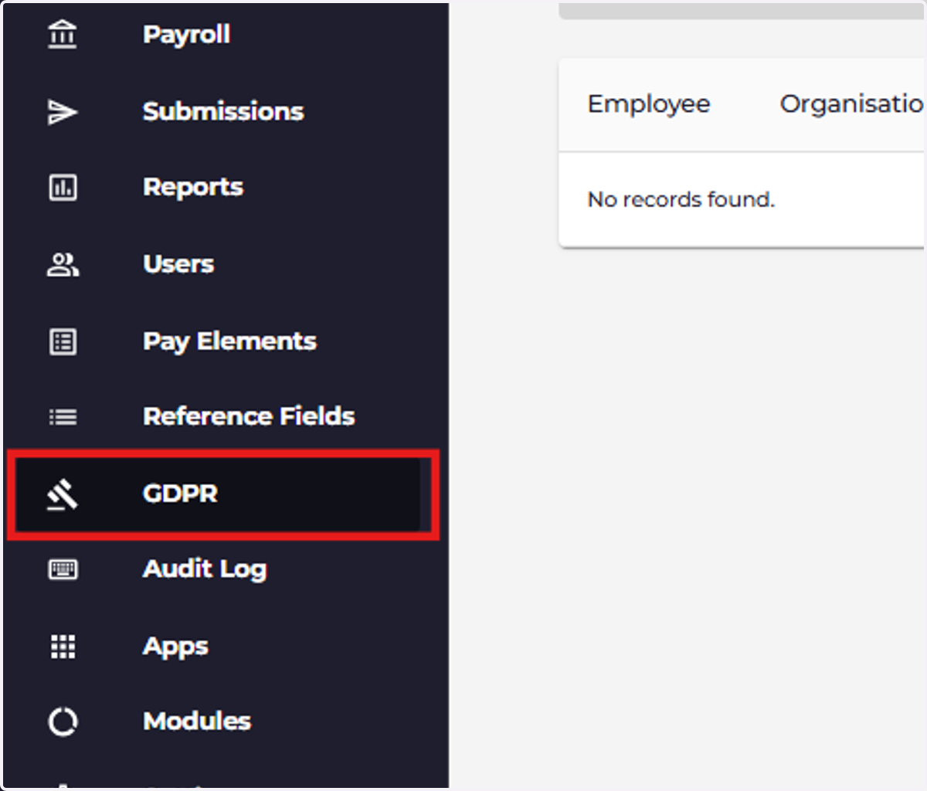
Task: Click the 'No records found.' message
Action: tap(681, 199)
